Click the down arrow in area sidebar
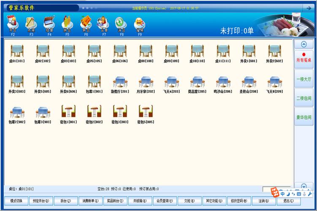Viewport: 317px width, 211px height. tap(304, 186)
